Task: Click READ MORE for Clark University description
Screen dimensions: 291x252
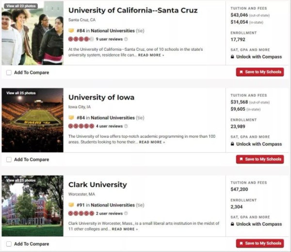Action: [125, 229]
